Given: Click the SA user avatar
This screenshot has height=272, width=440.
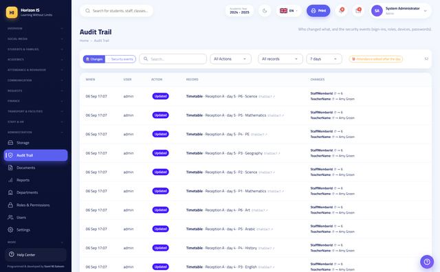Looking at the screenshot, I should 377,11.
